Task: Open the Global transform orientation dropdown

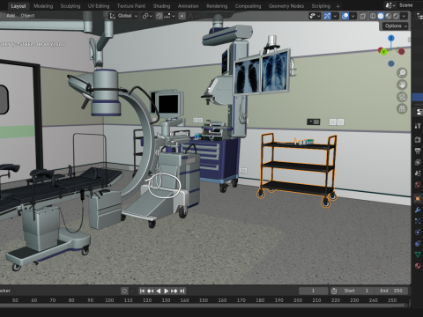Action: (123, 16)
